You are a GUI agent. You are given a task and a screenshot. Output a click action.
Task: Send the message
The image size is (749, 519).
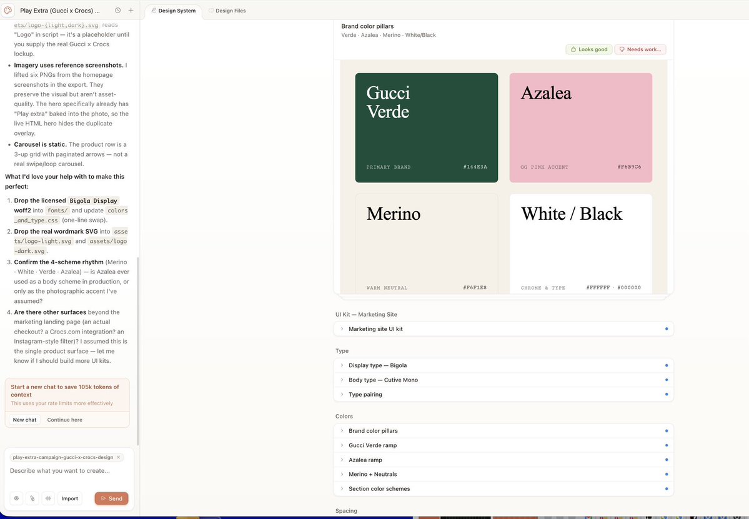(x=111, y=498)
